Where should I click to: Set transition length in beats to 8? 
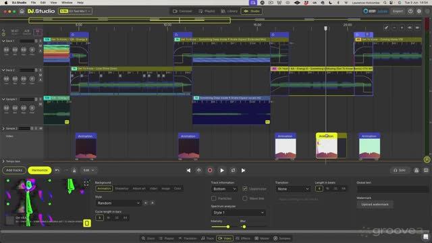coord(319,189)
